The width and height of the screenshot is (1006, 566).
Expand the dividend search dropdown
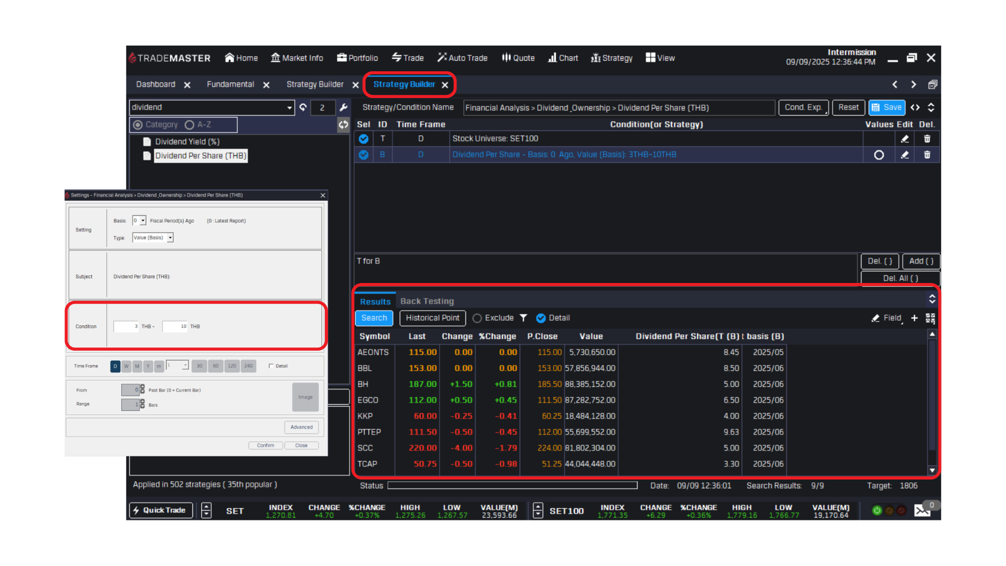click(289, 108)
